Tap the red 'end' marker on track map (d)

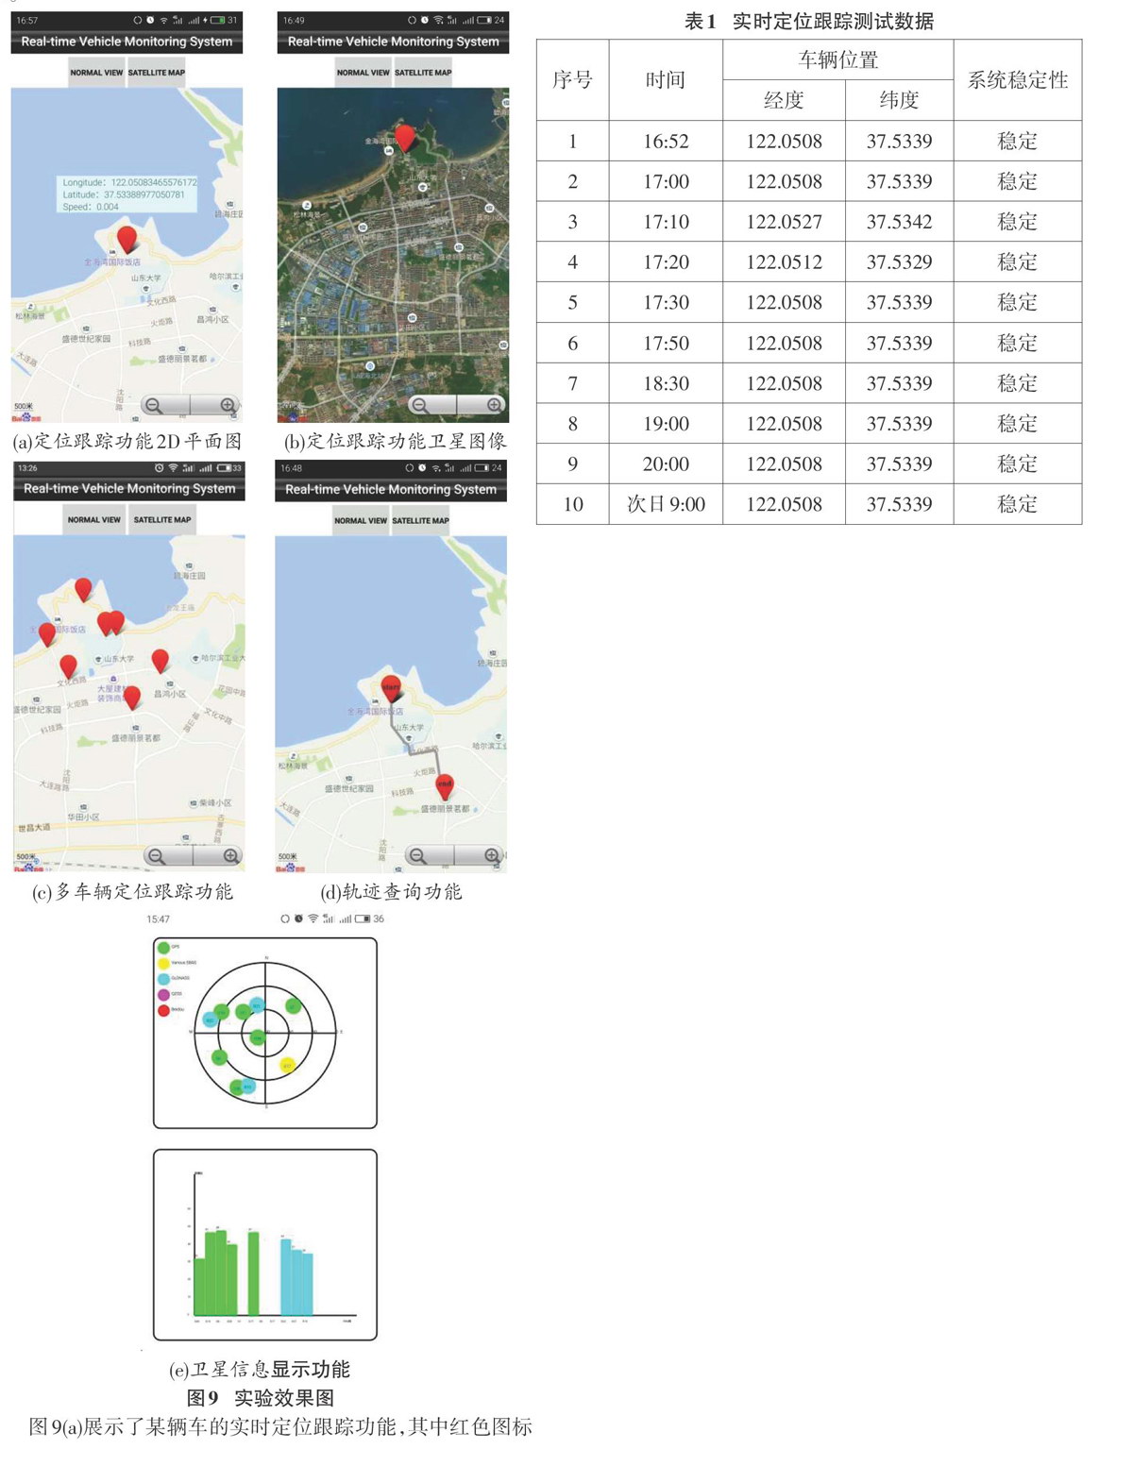444,785
